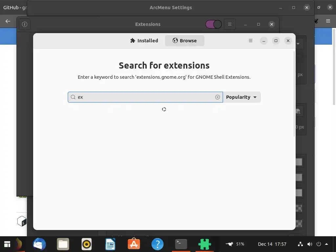
Task: Minimize the Extension Manager window
Action: coord(264,41)
